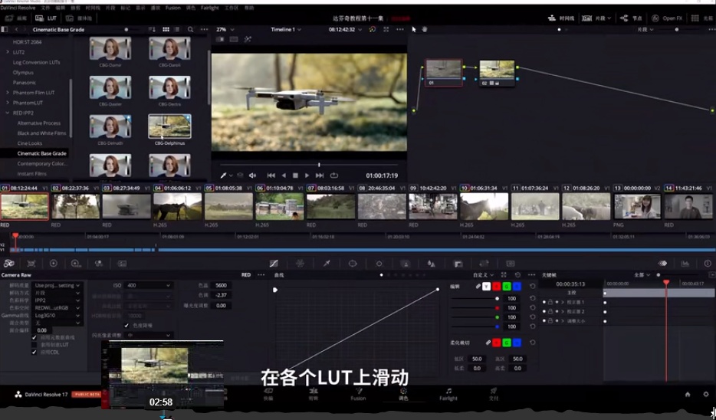Open the Color Wheels palette icon
The image size is (716, 420).
pyautogui.click(x=54, y=264)
